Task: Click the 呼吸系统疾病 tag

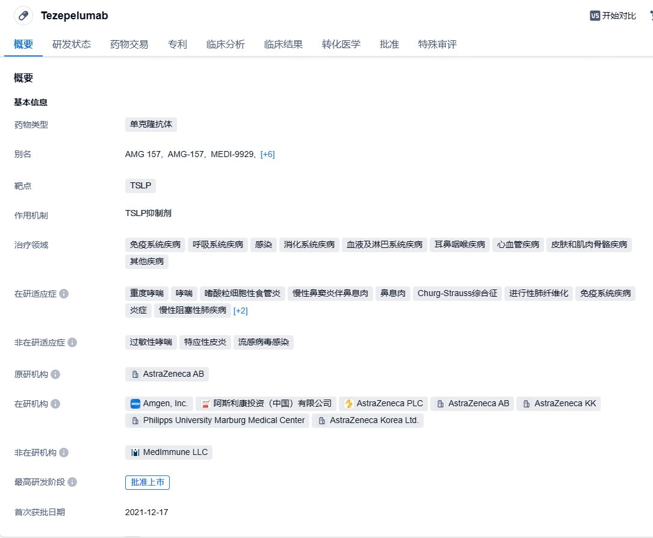Action: point(218,245)
